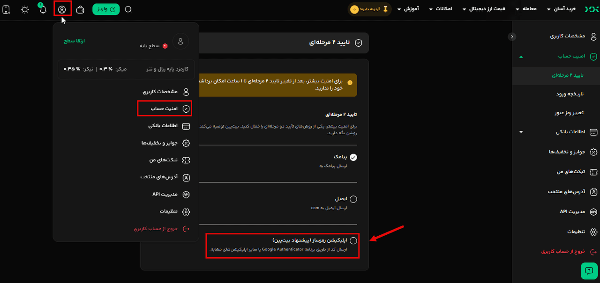Click the کارمزد پایه ریال و تتر fee text
The width and height of the screenshot is (600, 283).
pyautogui.click(x=167, y=69)
